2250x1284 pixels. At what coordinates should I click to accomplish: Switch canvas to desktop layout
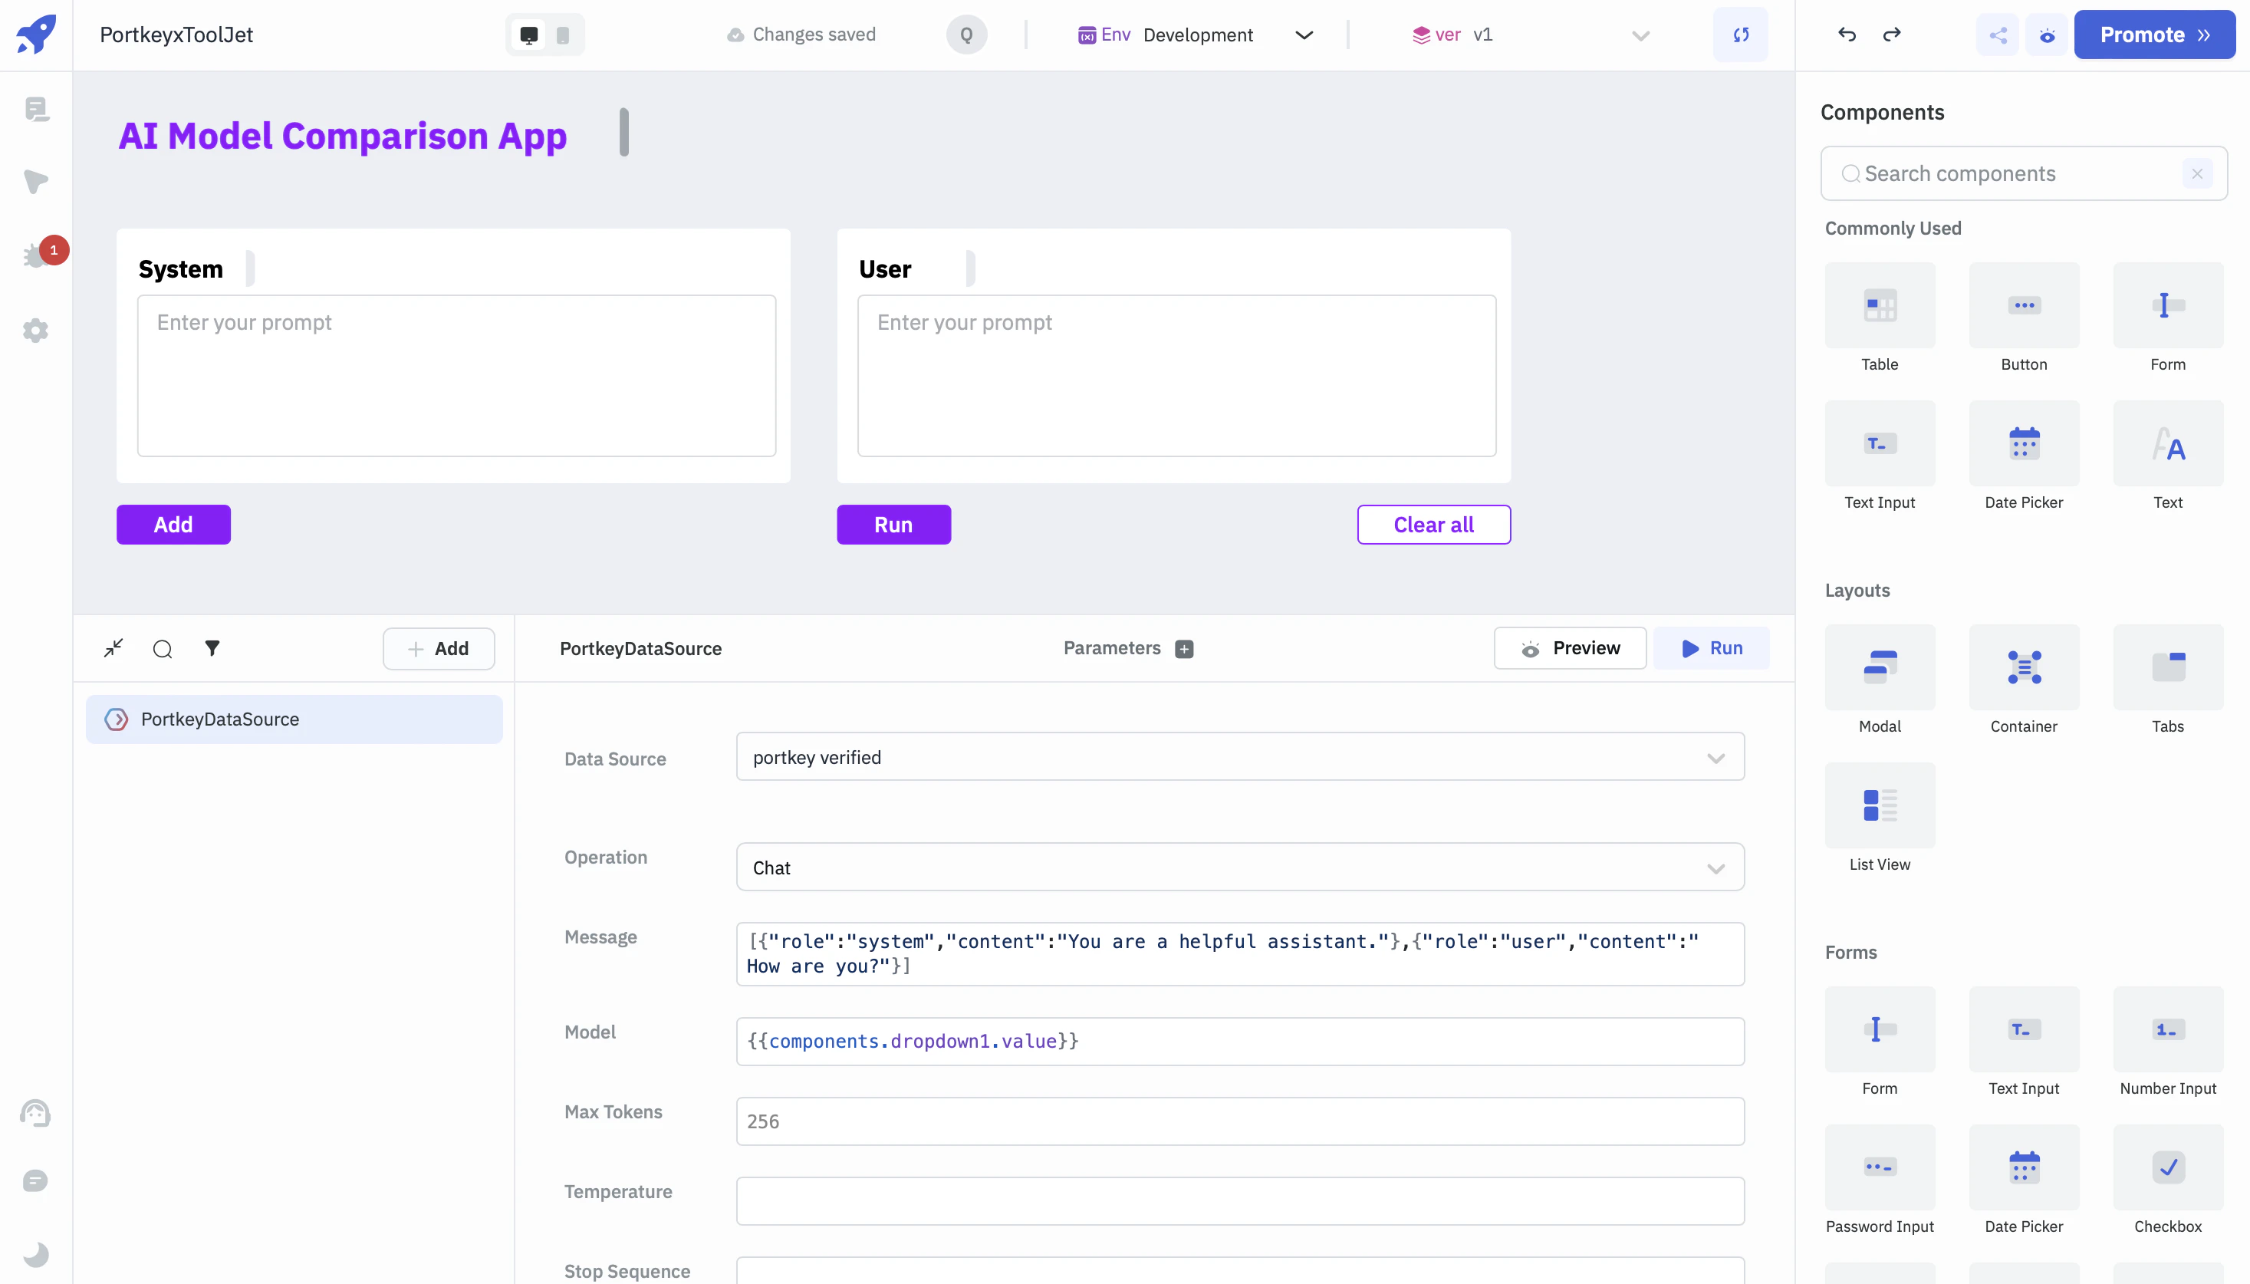click(x=529, y=35)
